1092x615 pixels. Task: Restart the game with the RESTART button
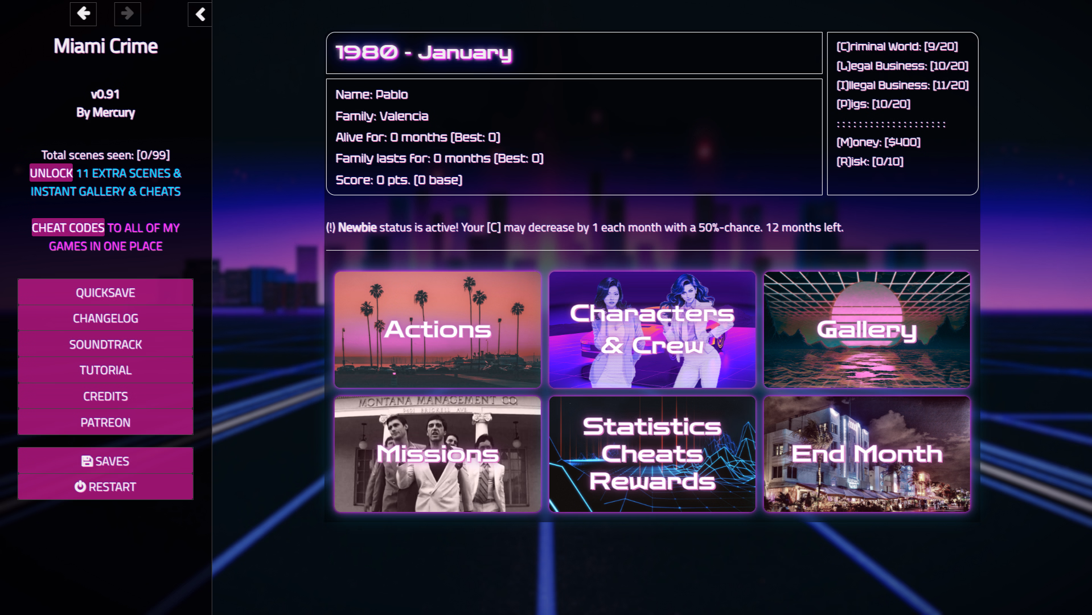tap(105, 487)
